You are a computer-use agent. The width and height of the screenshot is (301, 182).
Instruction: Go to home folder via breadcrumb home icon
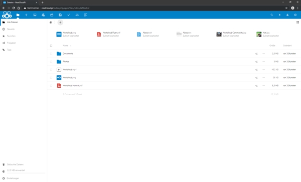click(x=51, y=22)
